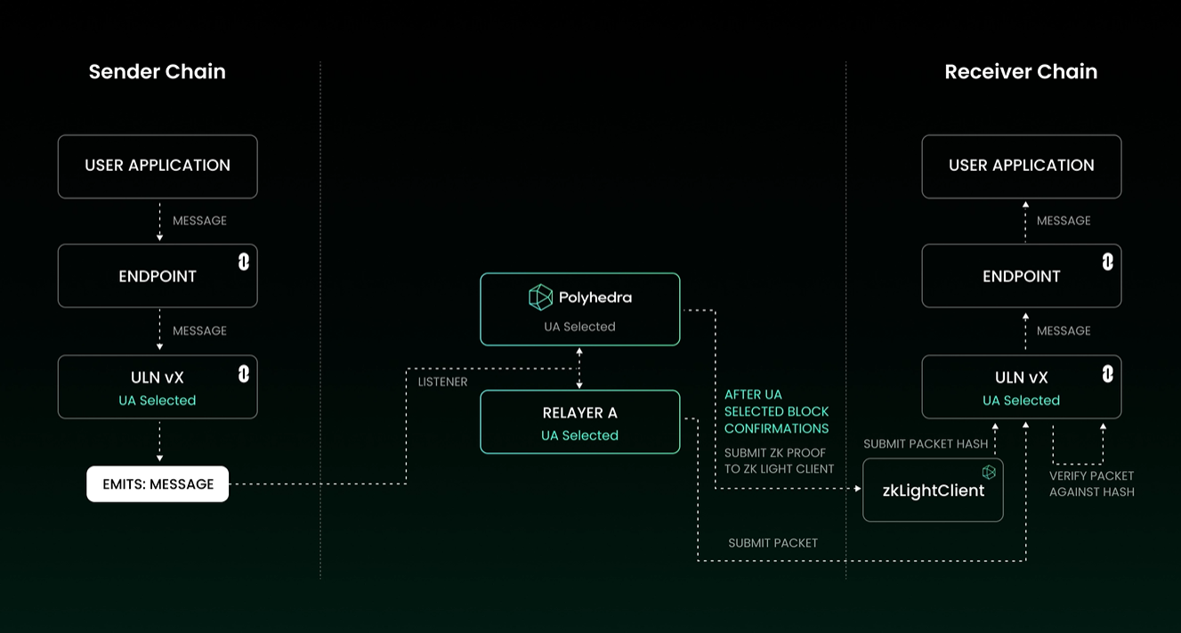
Task: Select the RELAYER A box
Action: click(x=580, y=422)
